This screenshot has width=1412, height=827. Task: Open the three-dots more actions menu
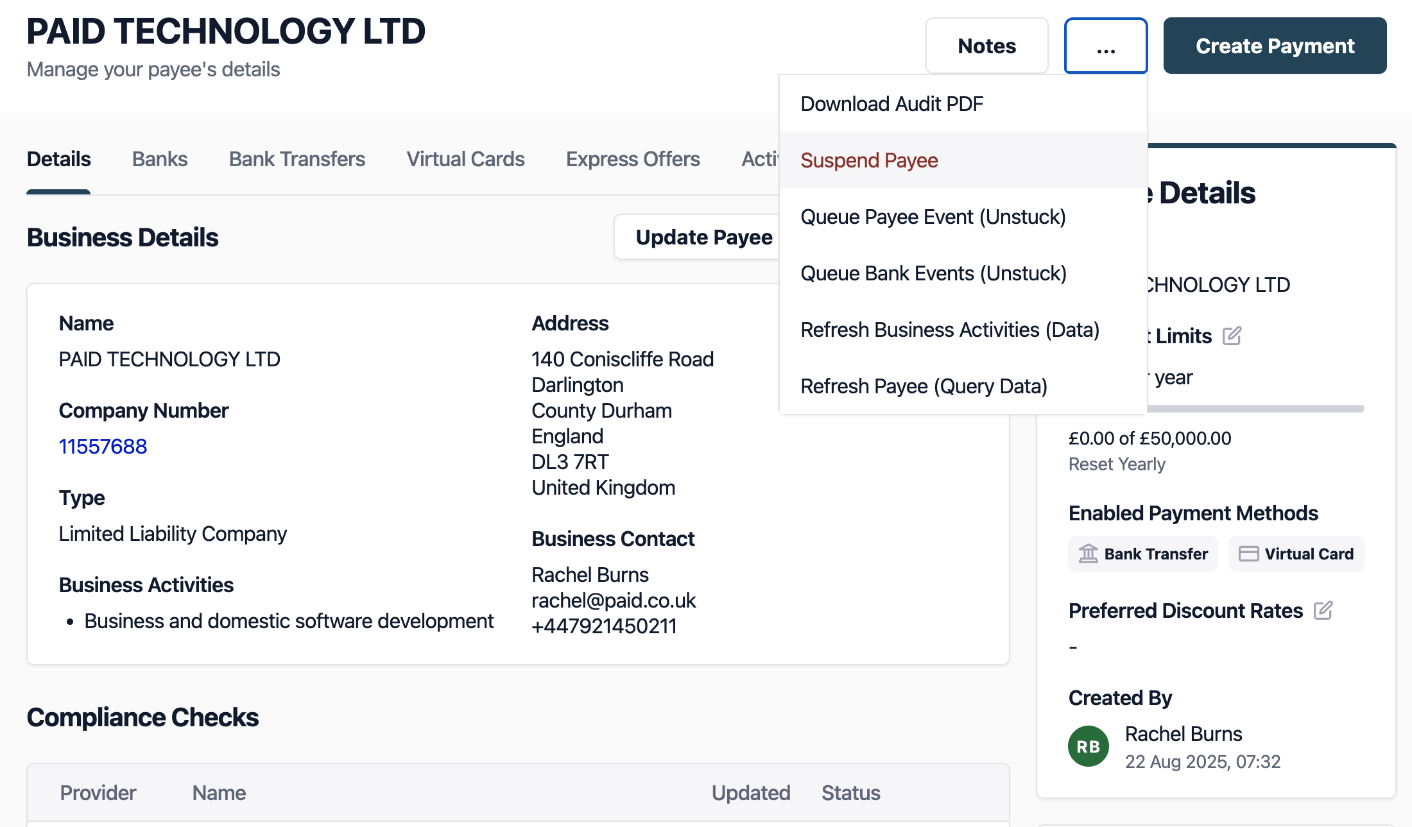(1106, 46)
